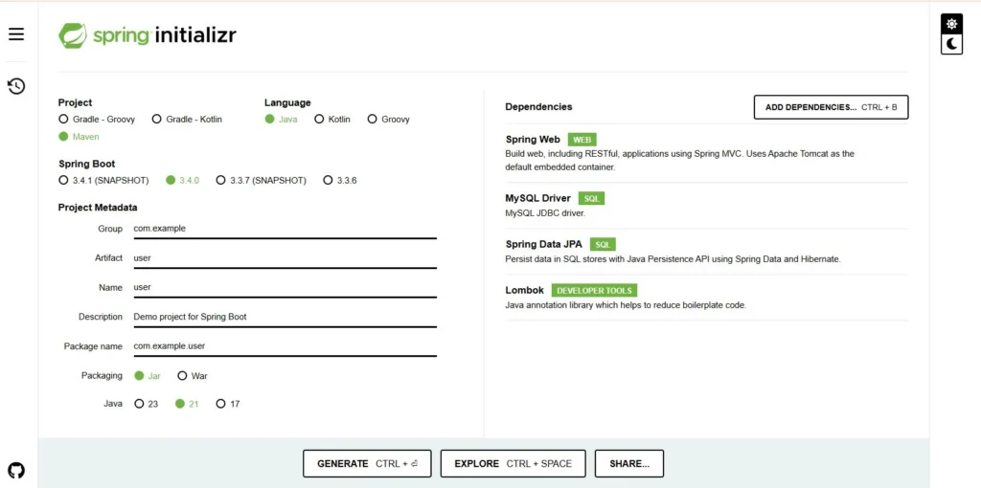Click the Description input field
Viewport: 981px width, 488px height.
[x=285, y=318]
